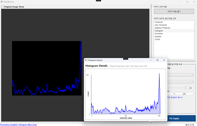Close the Histogram Analysis window
The width and height of the screenshot is (197, 126).
coord(164,60)
